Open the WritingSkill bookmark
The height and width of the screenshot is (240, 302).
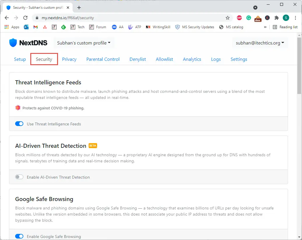158,27
